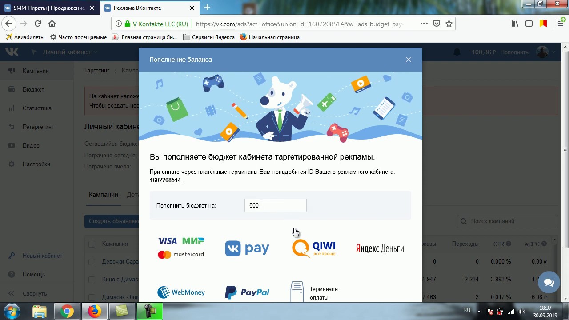Close the Реклама ВКонтакте browser tab
569x320 pixels.
click(x=192, y=8)
